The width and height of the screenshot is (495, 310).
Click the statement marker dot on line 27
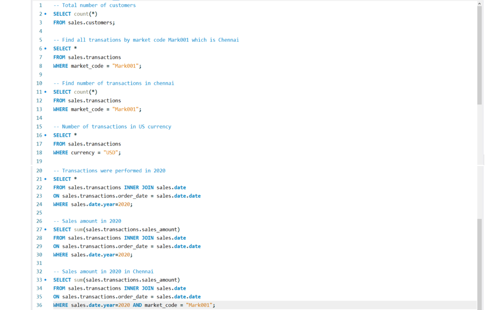point(45,229)
